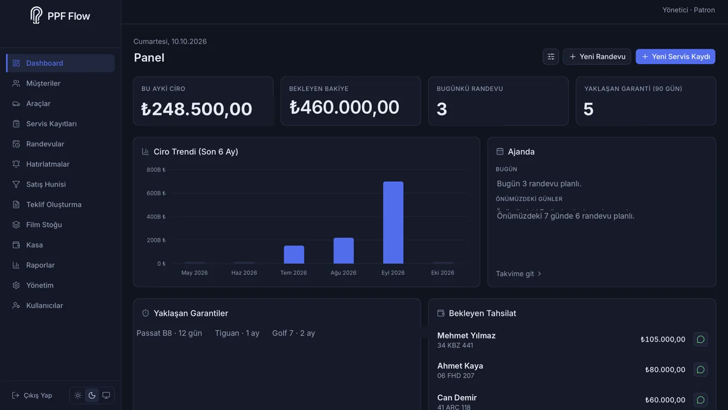Click Çıkış Yap to log out
728x410 pixels.
tap(32, 396)
